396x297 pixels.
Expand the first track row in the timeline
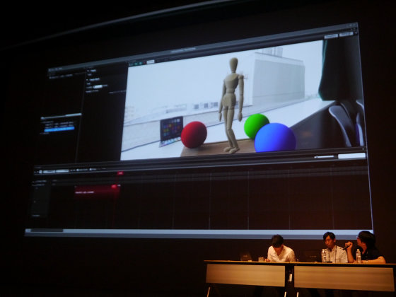[x=33, y=182]
